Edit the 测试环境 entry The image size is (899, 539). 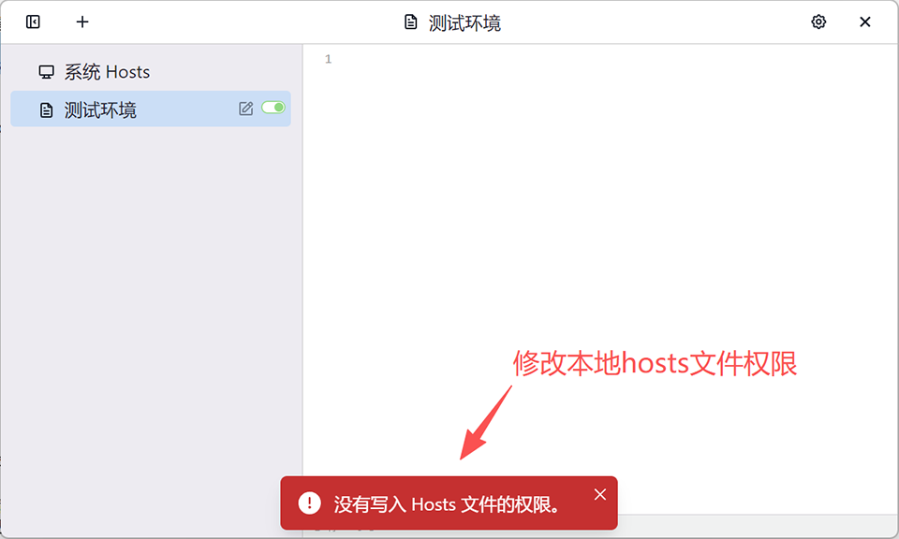(246, 109)
